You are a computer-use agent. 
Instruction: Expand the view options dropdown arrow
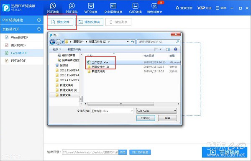click(x=161, y=49)
